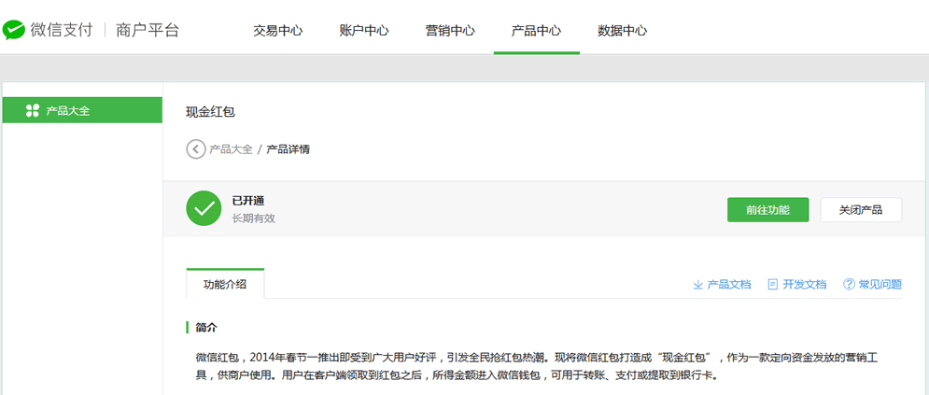Click the WeChat Pay green logo icon
929x395 pixels.
pyautogui.click(x=14, y=30)
